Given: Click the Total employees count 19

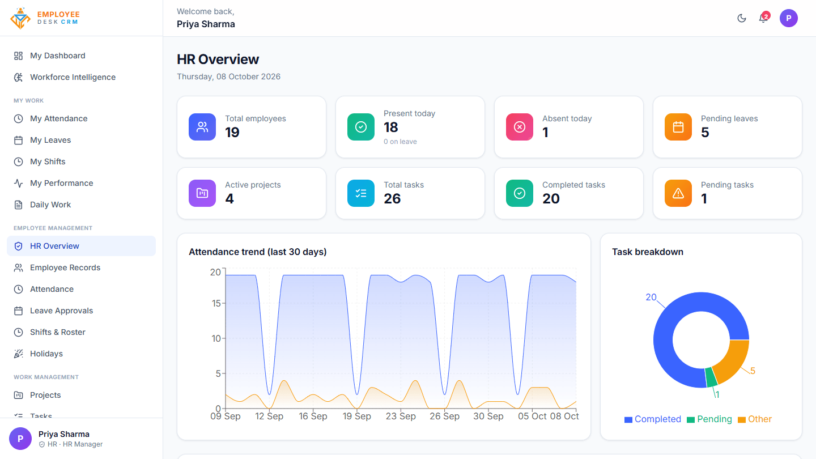Looking at the screenshot, I should 232,133.
